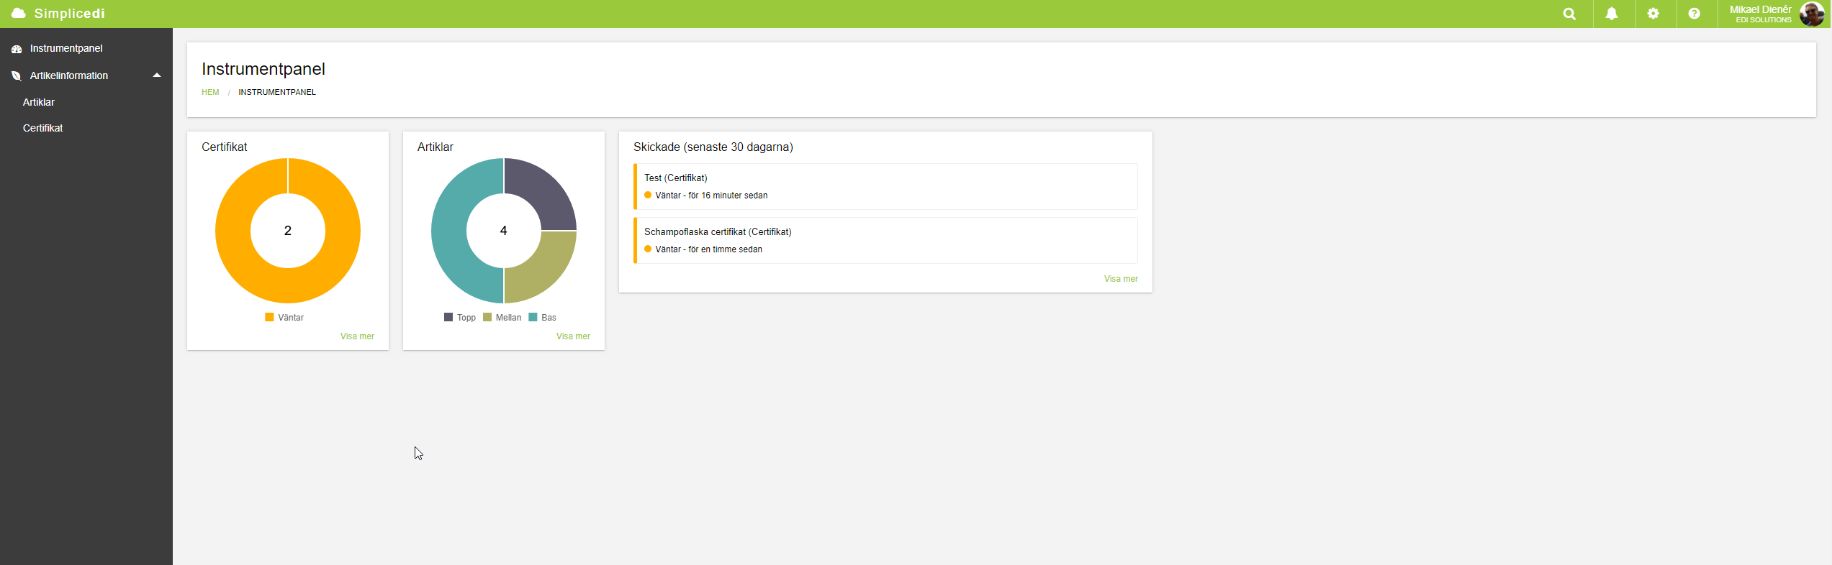Click the Instrumentpanel dashboard icon
1832x565 pixels.
tap(17, 49)
